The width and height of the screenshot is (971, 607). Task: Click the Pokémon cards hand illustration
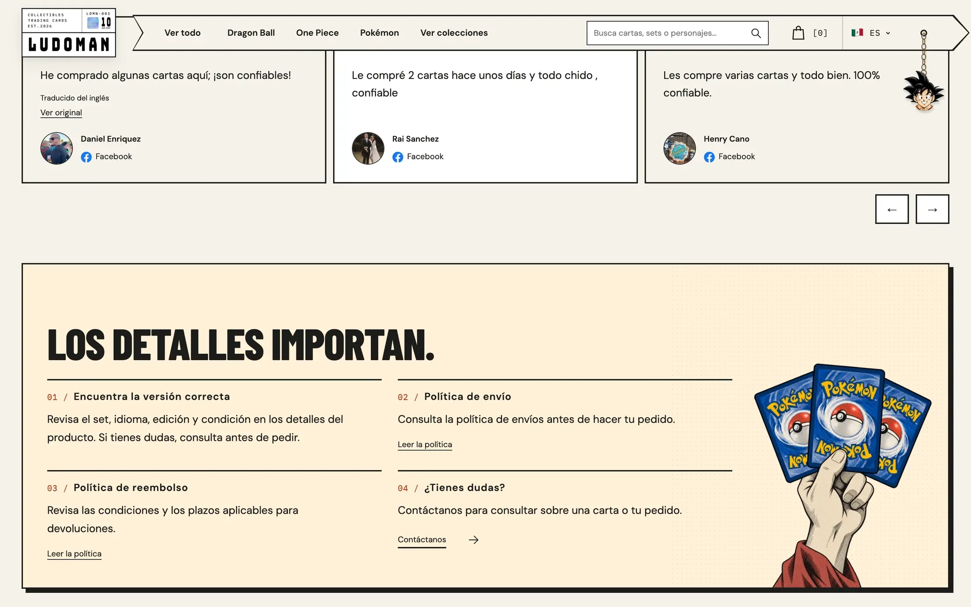[x=842, y=475]
